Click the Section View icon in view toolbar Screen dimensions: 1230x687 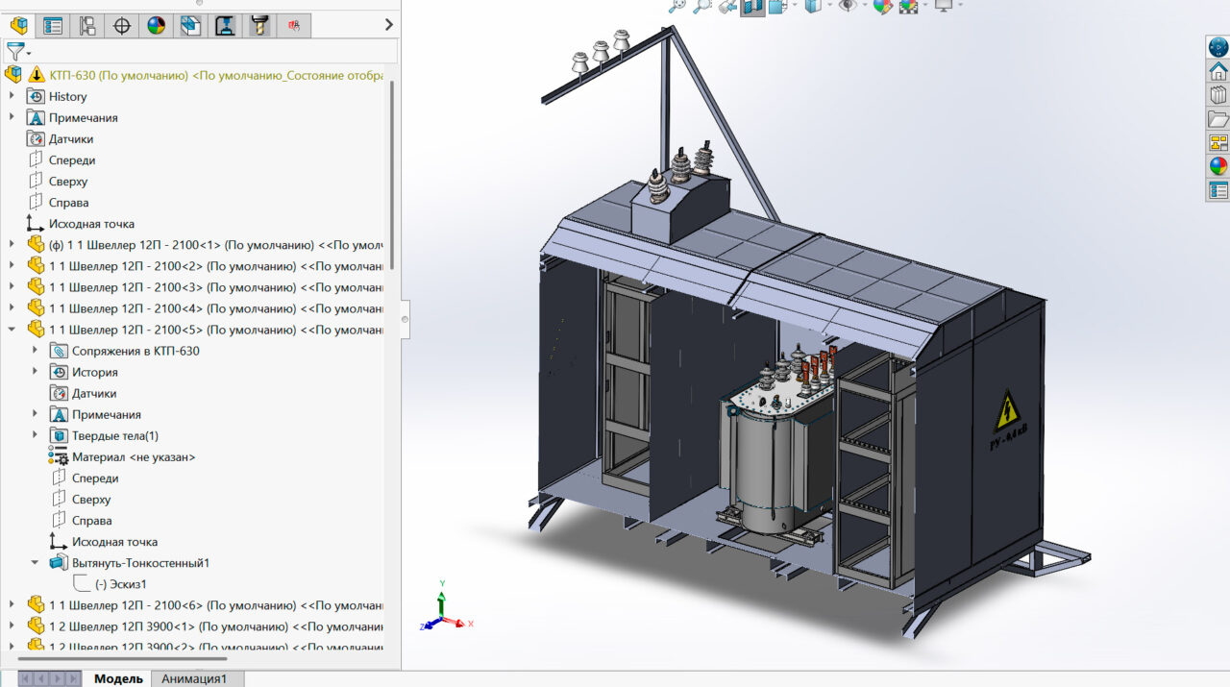click(752, 7)
